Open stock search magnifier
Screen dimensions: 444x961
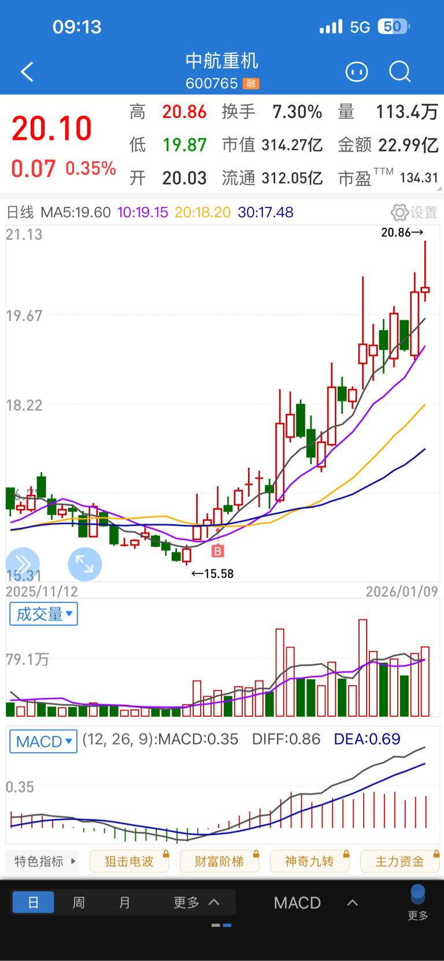pyautogui.click(x=399, y=72)
